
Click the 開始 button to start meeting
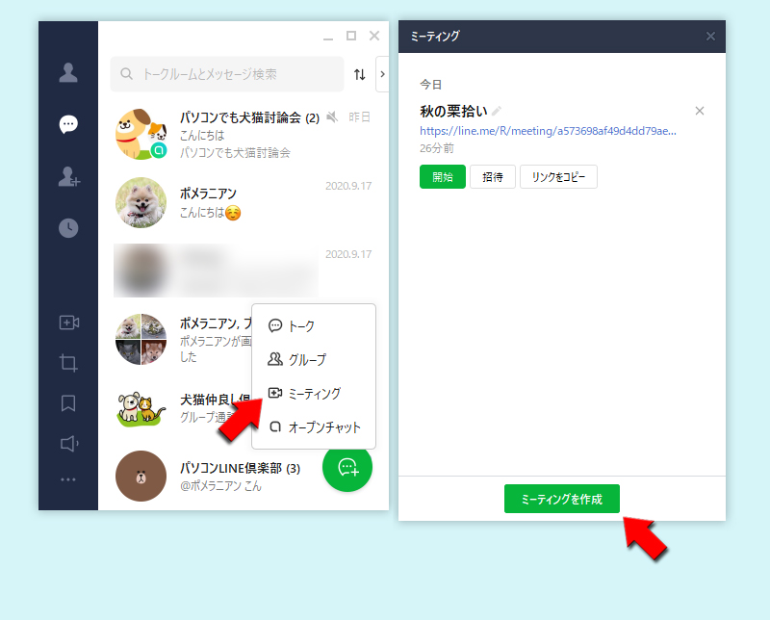443,177
